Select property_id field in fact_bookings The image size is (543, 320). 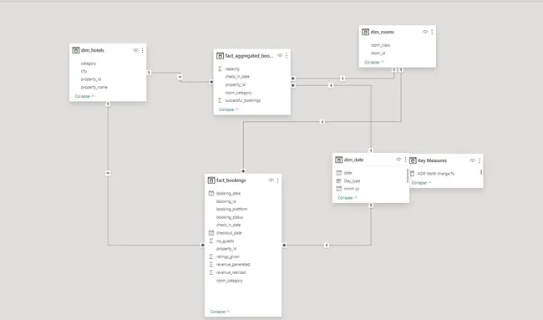(226, 249)
